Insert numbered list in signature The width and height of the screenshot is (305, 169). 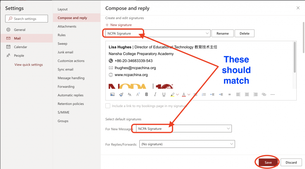[204, 94]
